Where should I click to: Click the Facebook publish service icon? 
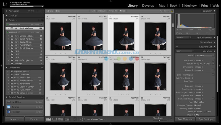pyautogui.click(x=9, y=112)
